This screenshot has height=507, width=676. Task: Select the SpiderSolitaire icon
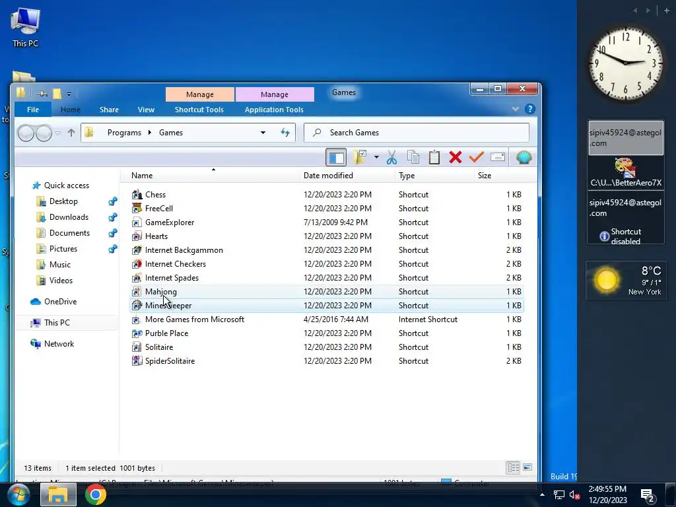(137, 361)
